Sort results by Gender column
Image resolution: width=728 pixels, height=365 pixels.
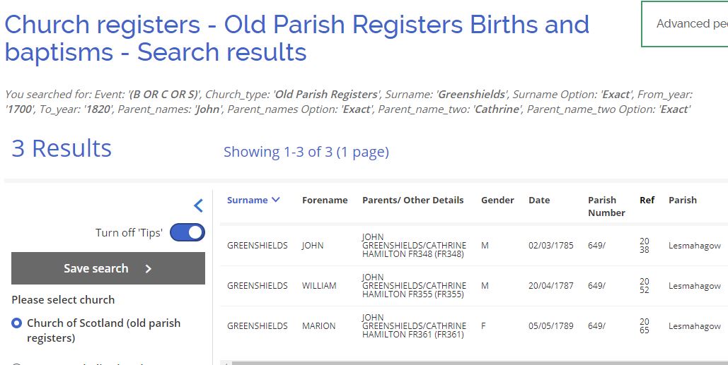pos(497,200)
